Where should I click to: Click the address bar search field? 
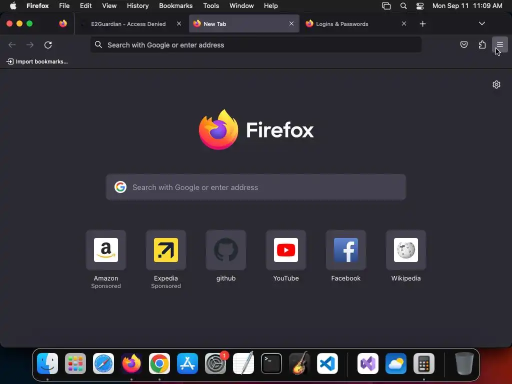(x=255, y=44)
